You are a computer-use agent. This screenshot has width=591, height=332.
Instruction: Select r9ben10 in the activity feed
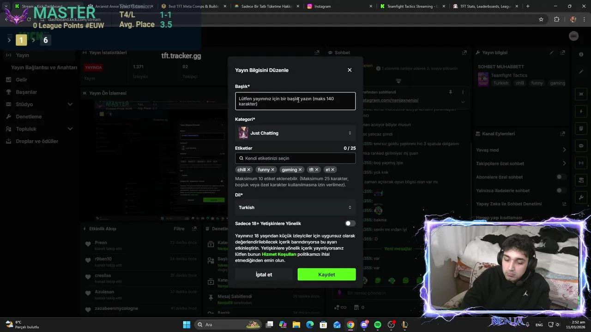[x=103, y=259]
